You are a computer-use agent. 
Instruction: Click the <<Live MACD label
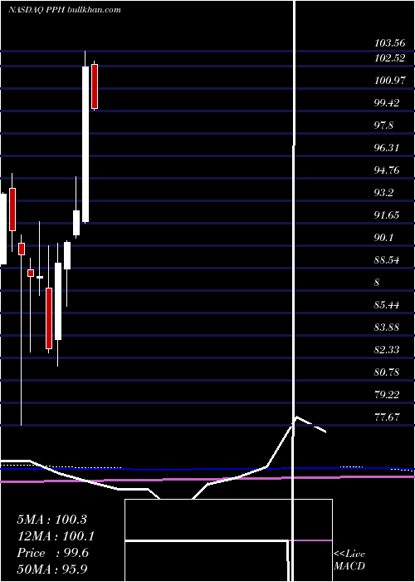[x=349, y=560]
